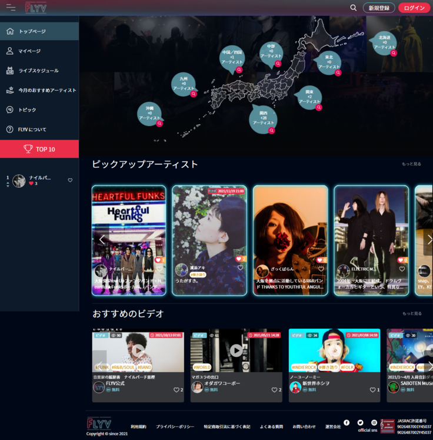Open マイページ from the sidebar
433x440 pixels.
(x=29, y=51)
